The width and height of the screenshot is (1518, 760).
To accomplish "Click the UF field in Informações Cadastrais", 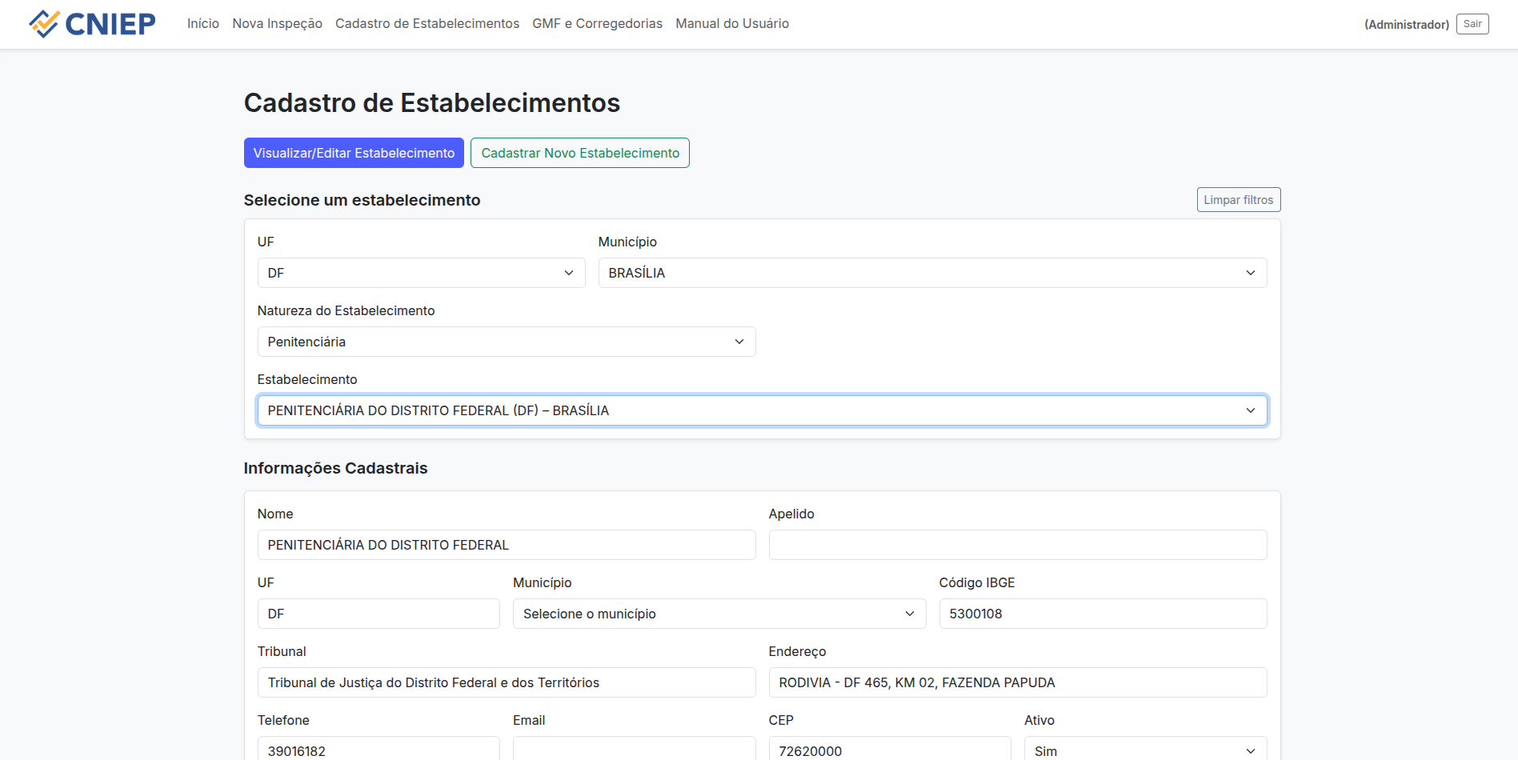I will (378, 614).
